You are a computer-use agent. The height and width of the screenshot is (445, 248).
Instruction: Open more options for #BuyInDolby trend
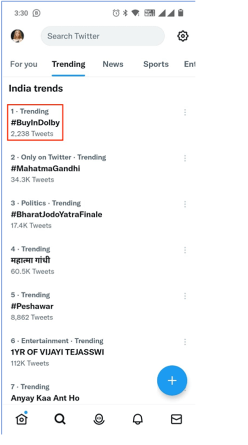click(x=185, y=112)
